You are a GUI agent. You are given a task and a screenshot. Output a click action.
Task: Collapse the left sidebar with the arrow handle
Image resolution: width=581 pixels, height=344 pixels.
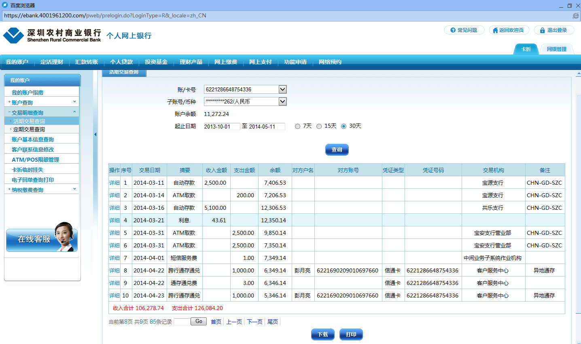pyautogui.click(x=95, y=135)
